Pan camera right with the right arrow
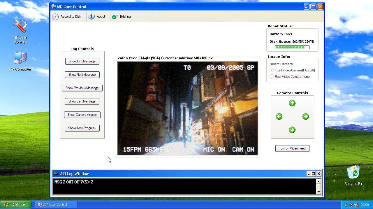Image resolution: width=373 pixels, height=209 pixels. click(306, 116)
